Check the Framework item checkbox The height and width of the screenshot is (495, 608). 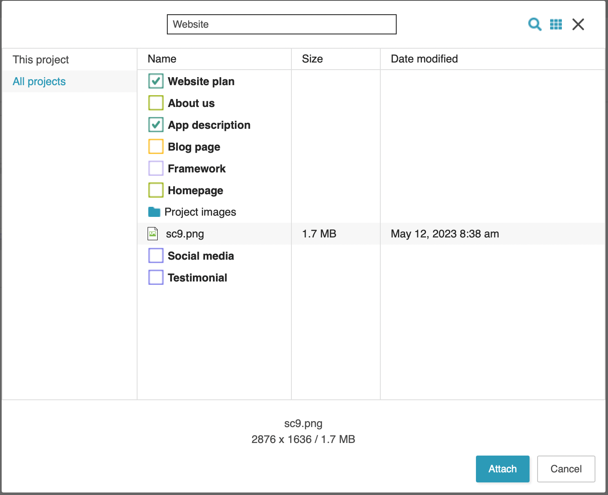[156, 169]
